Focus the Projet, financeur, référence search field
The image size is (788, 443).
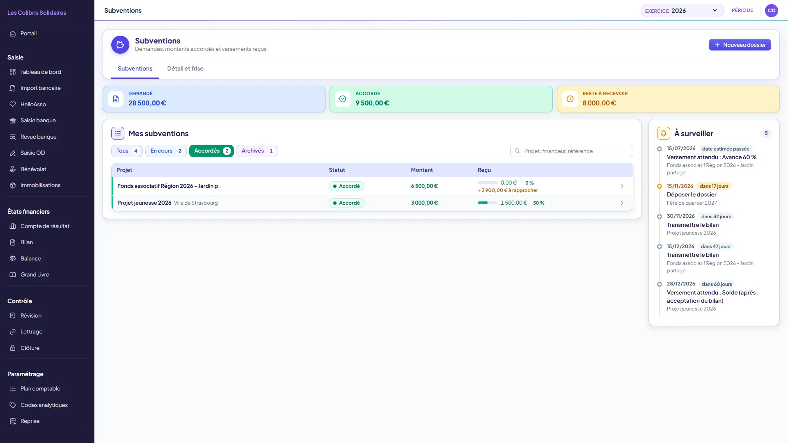tap(571, 151)
